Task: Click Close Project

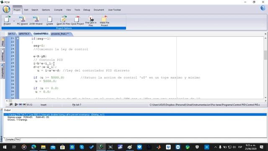Action: tap(77, 21)
